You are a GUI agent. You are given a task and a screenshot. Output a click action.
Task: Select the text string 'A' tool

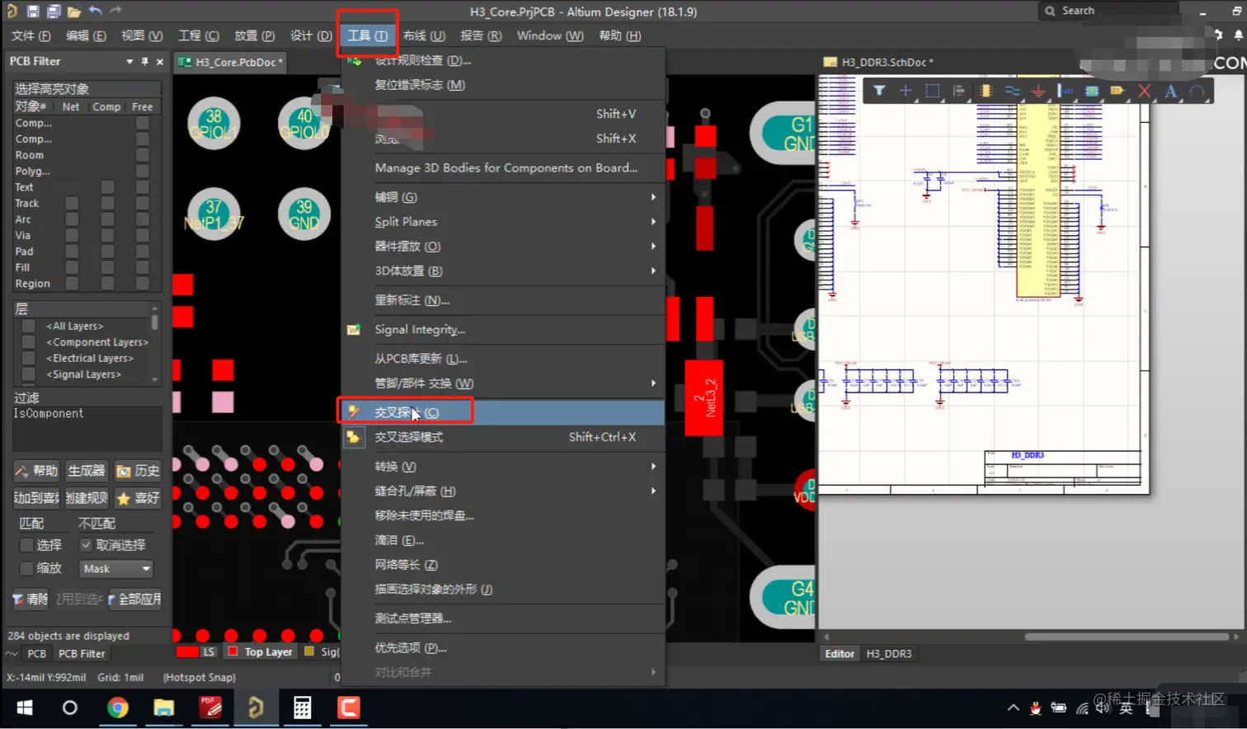coord(1170,91)
